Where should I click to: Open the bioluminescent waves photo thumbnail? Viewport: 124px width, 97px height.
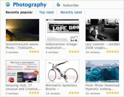pyautogui.click(x=22, y=30)
